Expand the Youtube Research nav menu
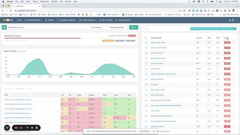Image resolution: width=240 pixels, height=135 pixels. [x=88, y=20]
